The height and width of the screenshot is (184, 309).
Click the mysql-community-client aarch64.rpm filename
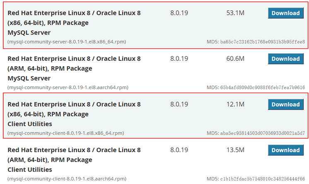[67, 179]
